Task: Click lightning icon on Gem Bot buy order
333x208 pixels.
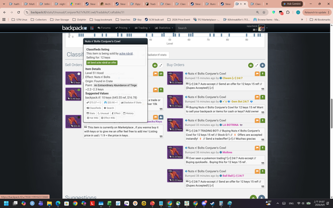Action: click(263, 97)
